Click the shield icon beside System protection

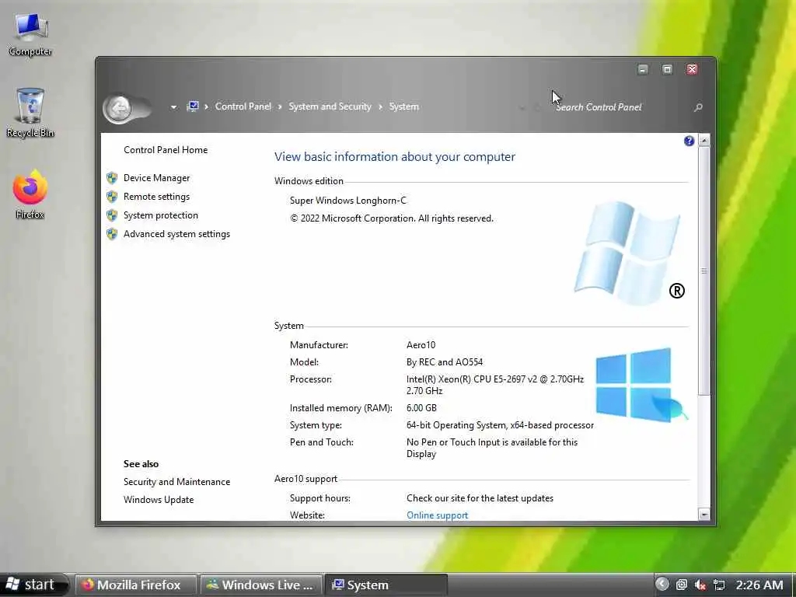pyautogui.click(x=112, y=215)
